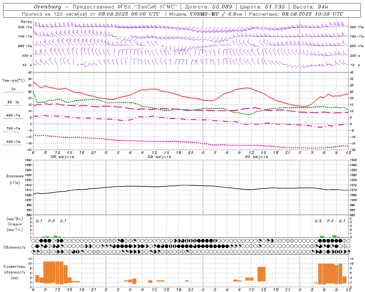Click the "08 августа" date label
365x292 pixels.
tap(62, 157)
